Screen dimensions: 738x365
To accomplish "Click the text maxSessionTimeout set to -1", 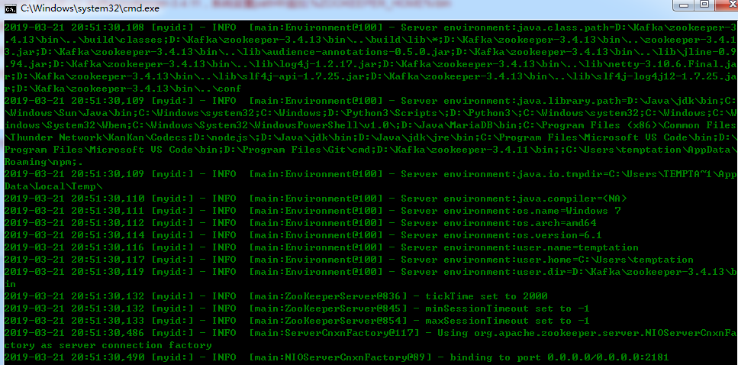I will tap(508, 321).
